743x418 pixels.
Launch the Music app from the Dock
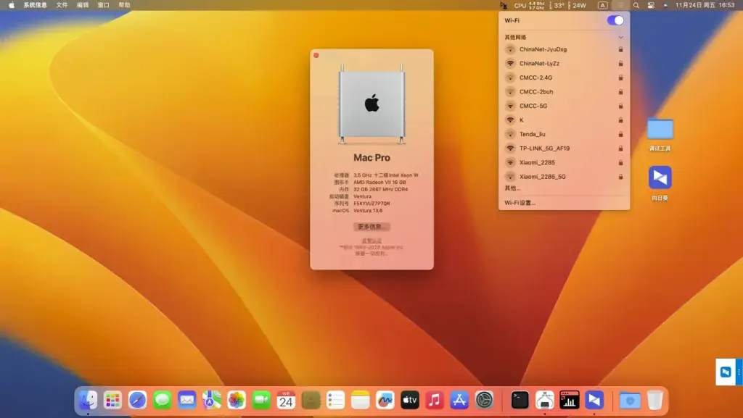(x=435, y=400)
